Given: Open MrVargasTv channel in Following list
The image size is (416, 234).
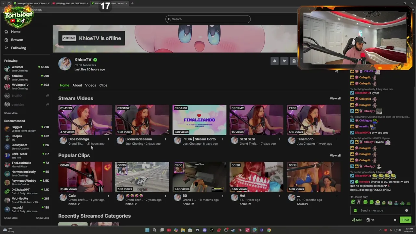Looking at the screenshot, I should pyautogui.click(x=26, y=86).
